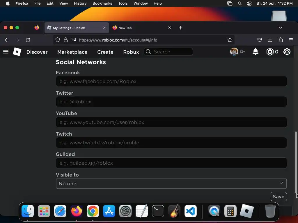Open the tracking protection shield icon
The width and height of the screenshot is (298, 223).
coord(58,40)
